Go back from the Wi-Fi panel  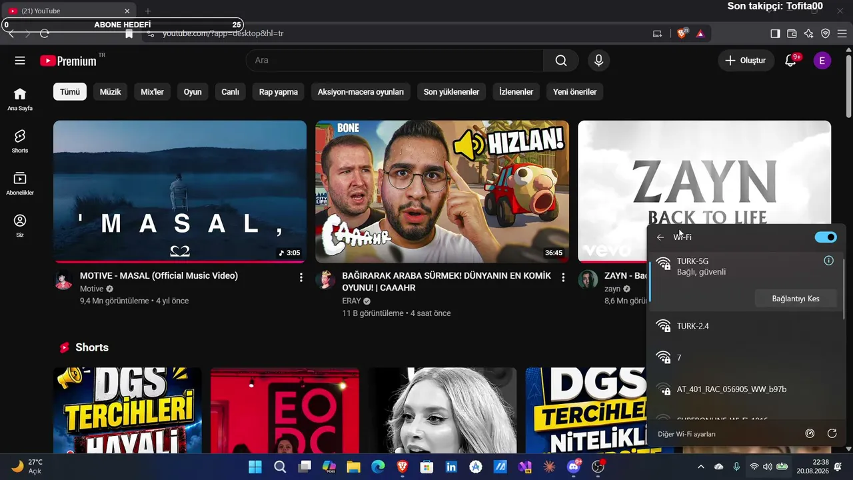click(x=660, y=237)
